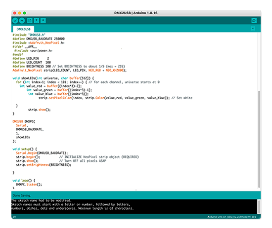Viewport: 272px width, 228px height.
Task: Click the board info 'Arduino Uno on /dev/cu.usbmodem1101'
Action: tap(231, 217)
